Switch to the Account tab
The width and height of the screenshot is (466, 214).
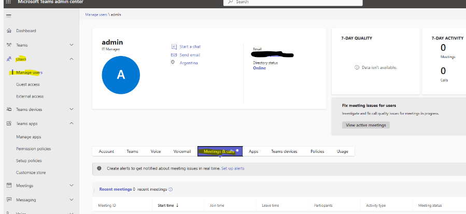(106, 151)
